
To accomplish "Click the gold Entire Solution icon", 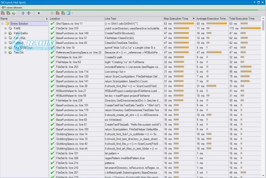I will point(7,24).
